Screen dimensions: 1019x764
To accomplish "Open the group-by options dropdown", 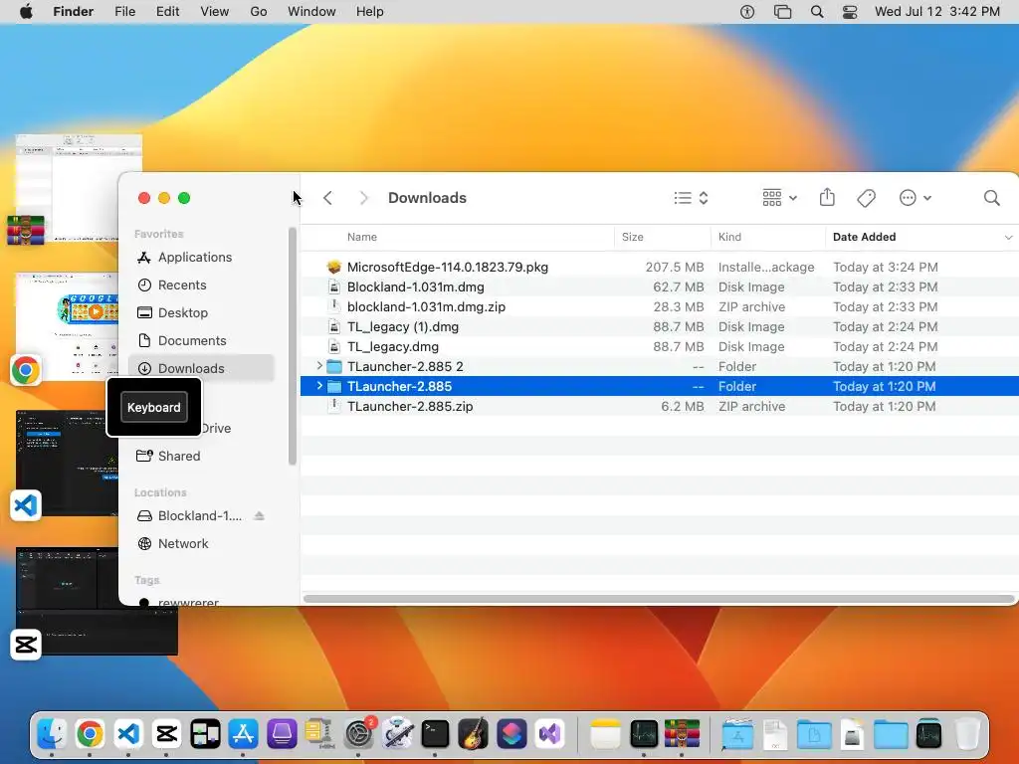I will [779, 198].
